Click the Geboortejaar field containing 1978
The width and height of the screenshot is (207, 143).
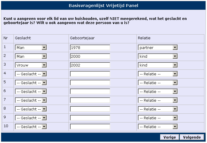point(90,47)
